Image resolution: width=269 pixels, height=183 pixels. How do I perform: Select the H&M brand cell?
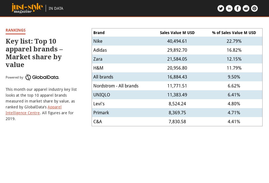pos(98,68)
